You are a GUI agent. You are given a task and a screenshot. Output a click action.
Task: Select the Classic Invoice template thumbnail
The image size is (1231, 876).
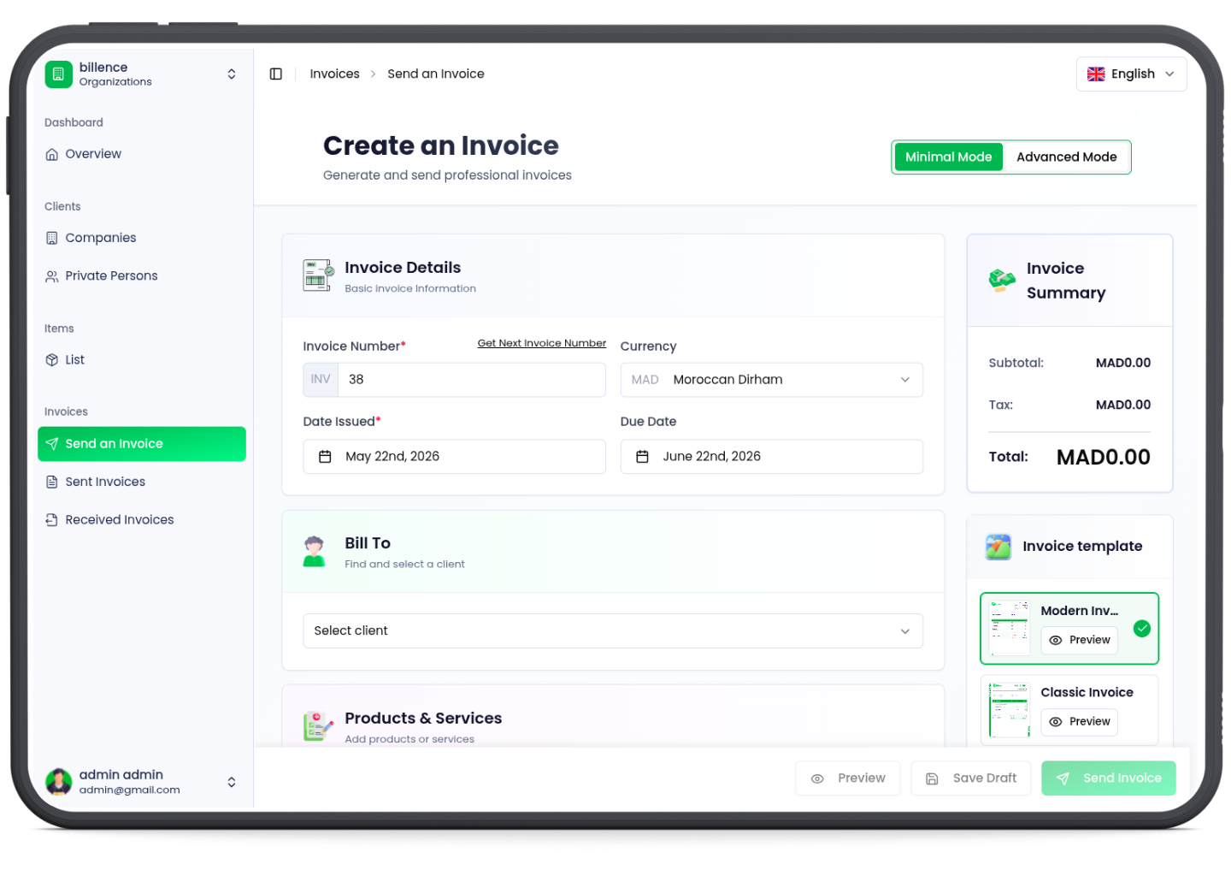coord(1010,710)
